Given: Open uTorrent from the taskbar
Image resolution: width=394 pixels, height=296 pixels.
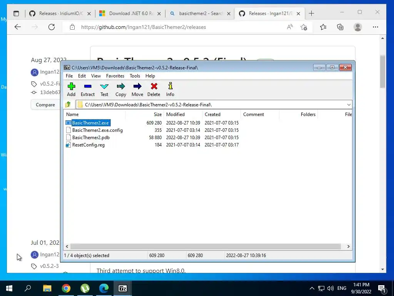Looking at the screenshot, I should click(85, 288).
